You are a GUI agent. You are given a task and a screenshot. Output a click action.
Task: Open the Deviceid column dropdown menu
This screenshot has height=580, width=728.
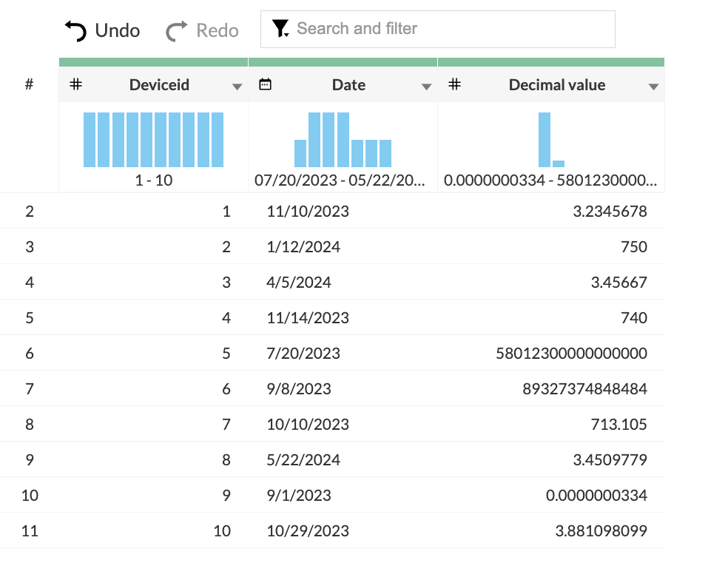[237, 87]
